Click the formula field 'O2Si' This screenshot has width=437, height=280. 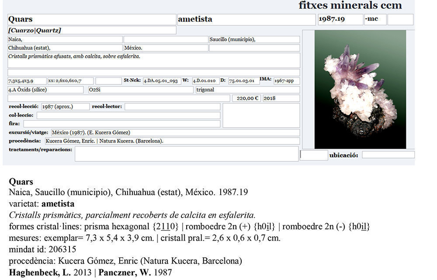click(141, 90)
